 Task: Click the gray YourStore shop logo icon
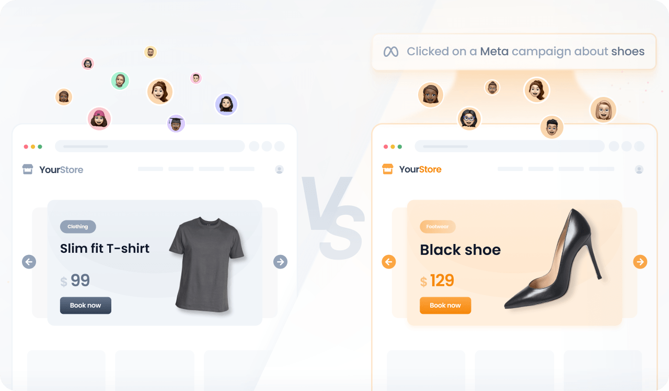[x=28, y=169]
